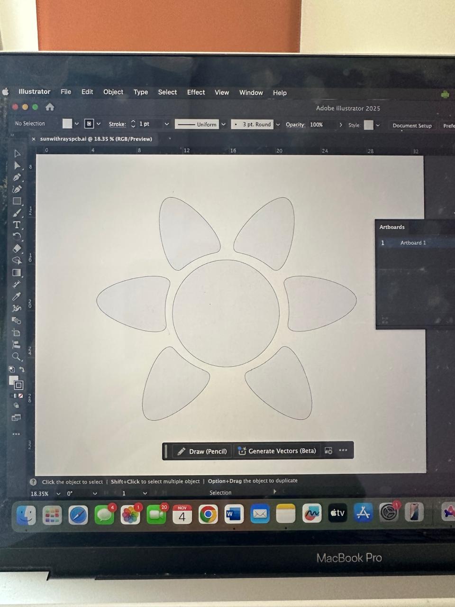Pick the Type tool
Screen dimensions: 455x607
tap(18, 224)
